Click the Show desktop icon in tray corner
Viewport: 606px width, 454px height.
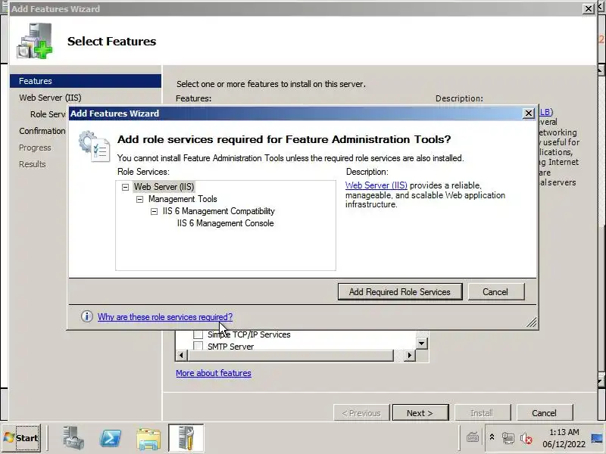coord(596,438)
